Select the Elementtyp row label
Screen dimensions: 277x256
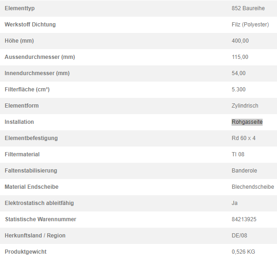click(19, 8)
